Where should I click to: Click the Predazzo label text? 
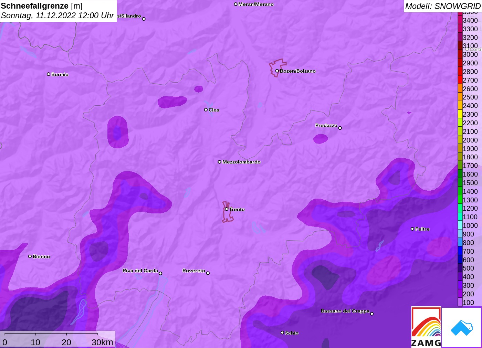[x=326, y=125]
